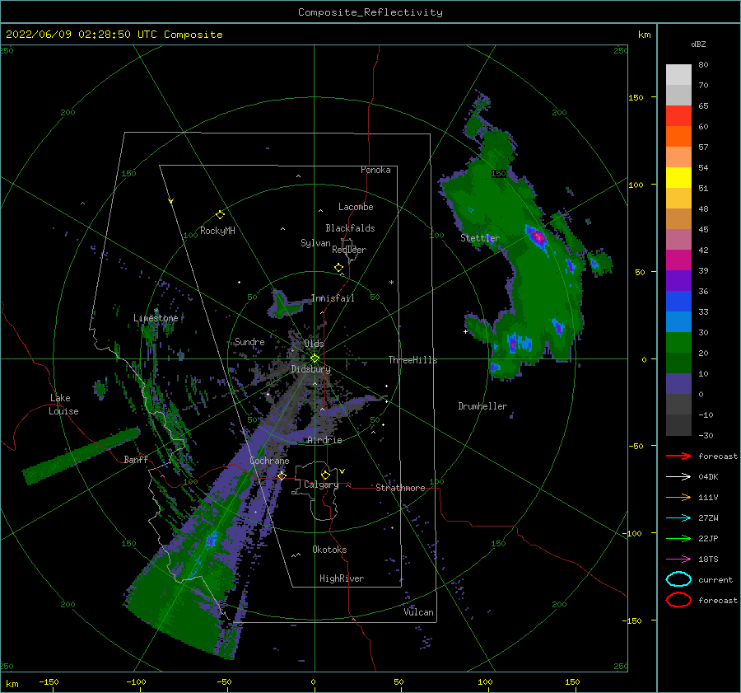The height and width of the screenshot is (693, 741).
Task: Click the Cochrane town label
Action: [269, 461]
